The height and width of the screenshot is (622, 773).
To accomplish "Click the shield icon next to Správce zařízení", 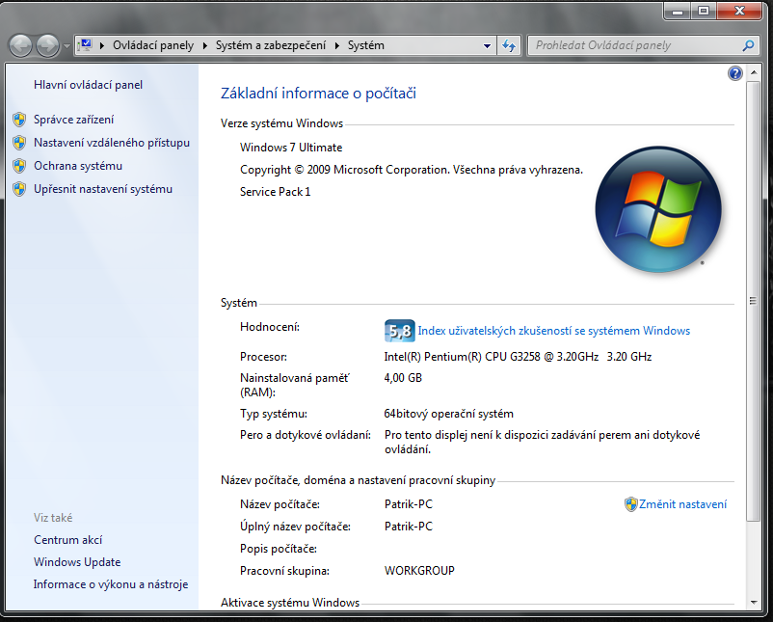I will coord(19,120).
